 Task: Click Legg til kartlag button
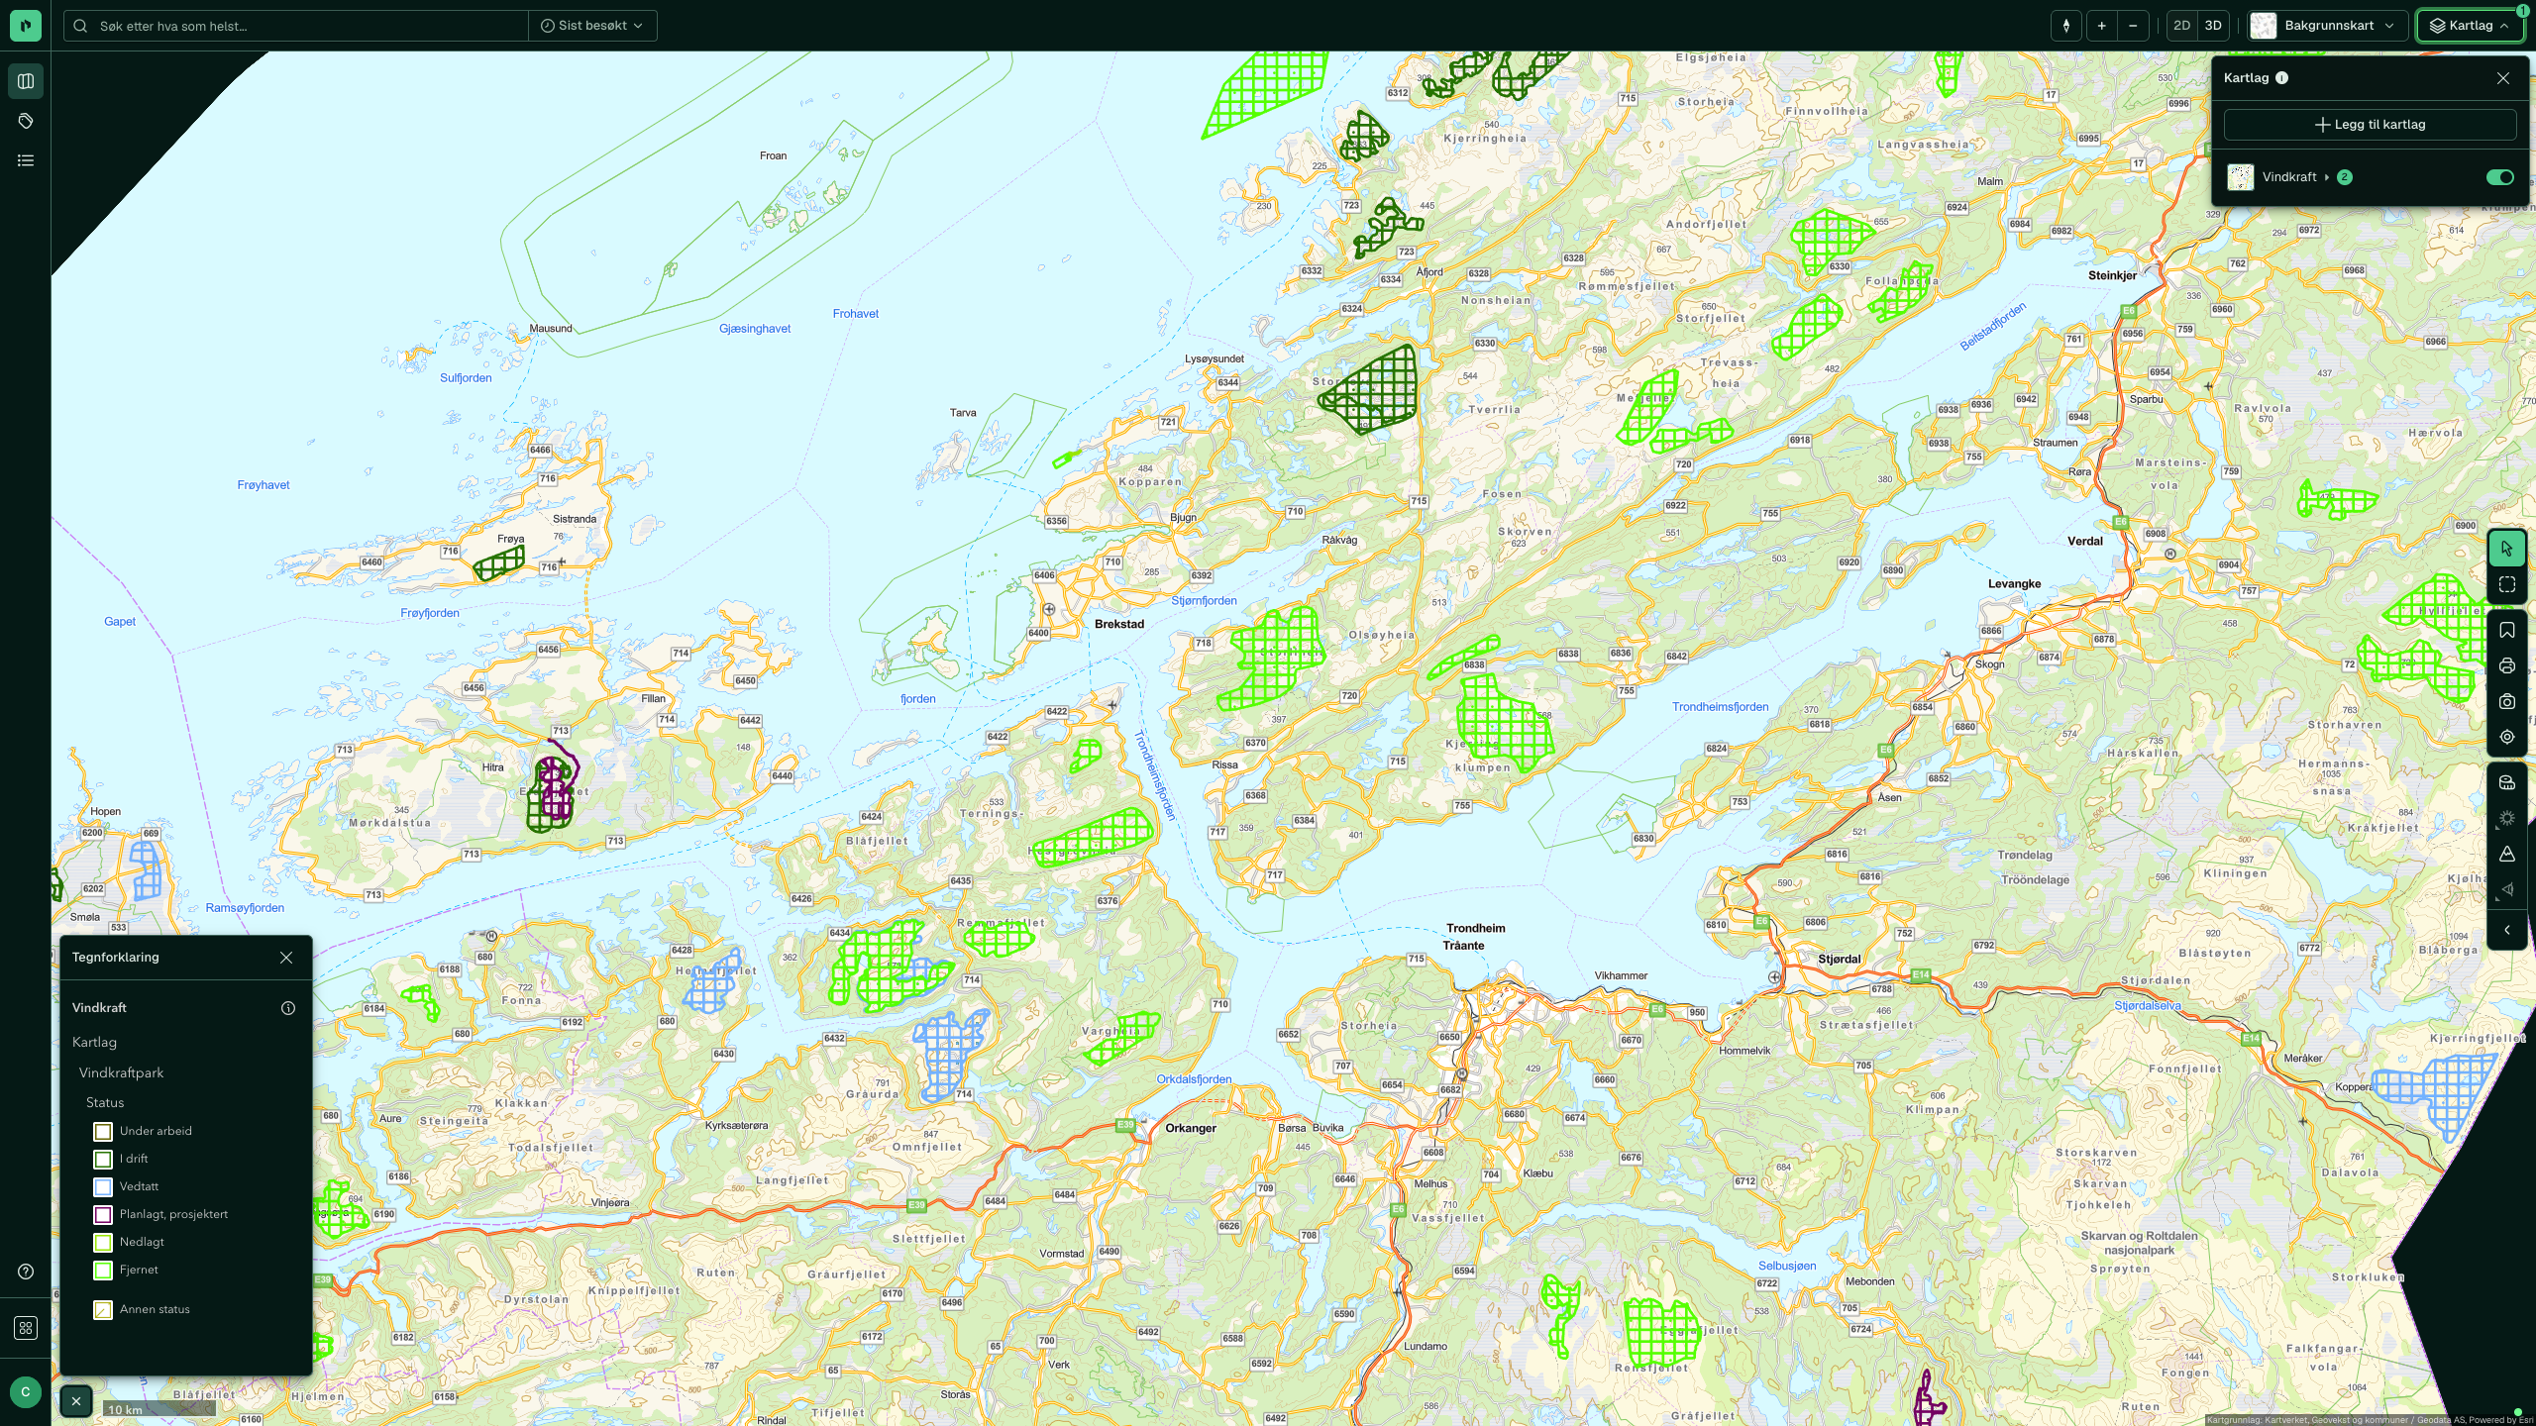(2370, 125)
